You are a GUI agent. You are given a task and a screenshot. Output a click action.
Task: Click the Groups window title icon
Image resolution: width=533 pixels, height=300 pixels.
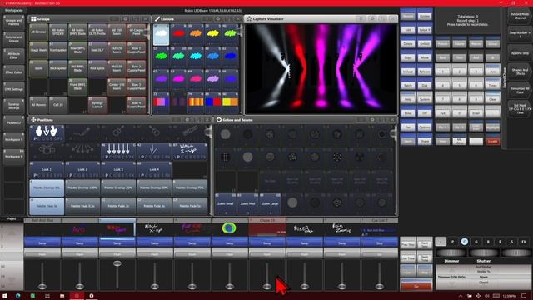tap(33, 18)
